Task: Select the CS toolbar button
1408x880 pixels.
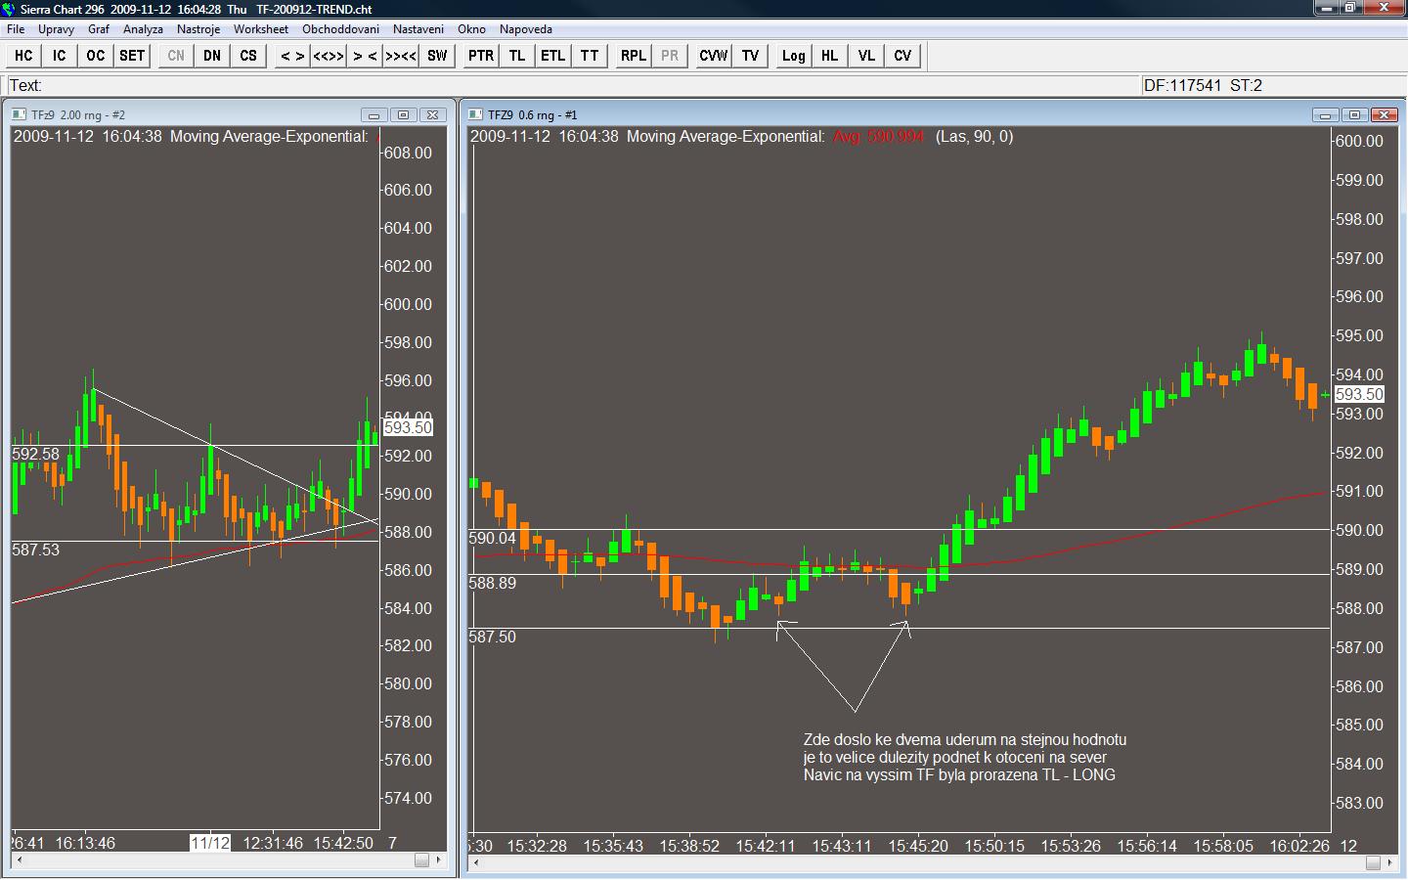Action: click(x=248, y=56)
